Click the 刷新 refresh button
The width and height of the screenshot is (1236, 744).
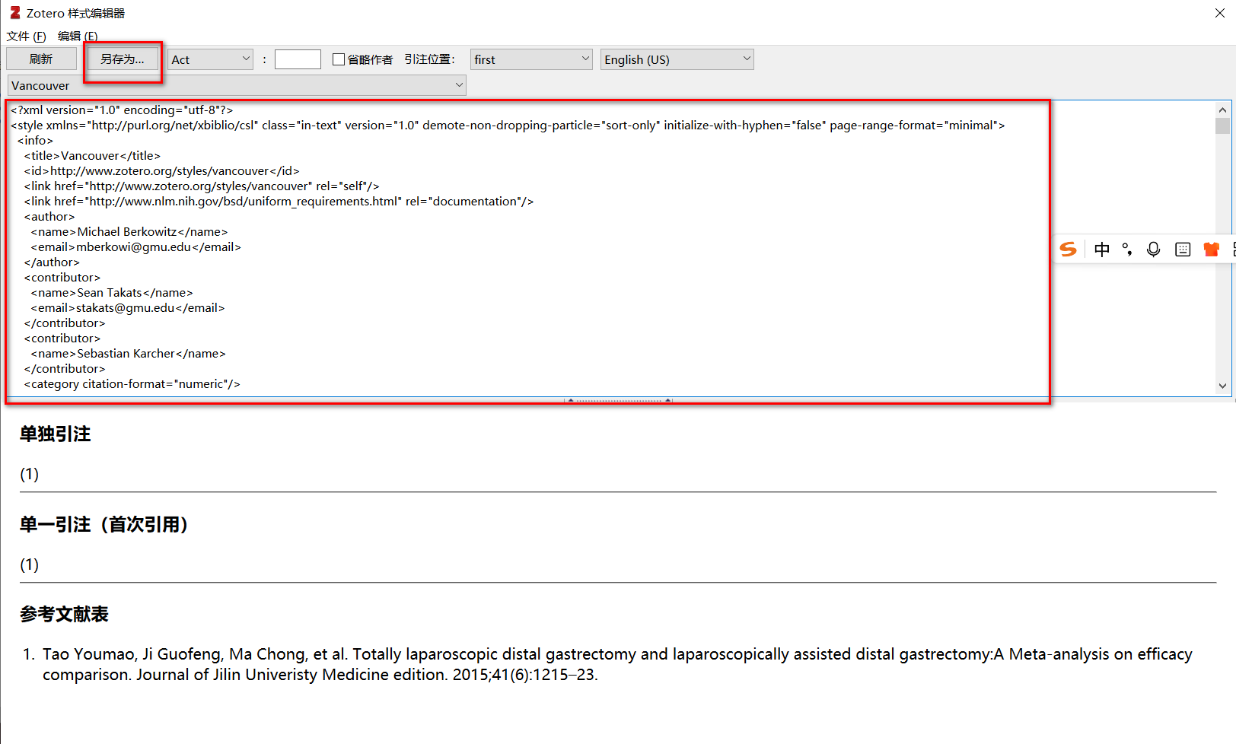coord(41,59)
